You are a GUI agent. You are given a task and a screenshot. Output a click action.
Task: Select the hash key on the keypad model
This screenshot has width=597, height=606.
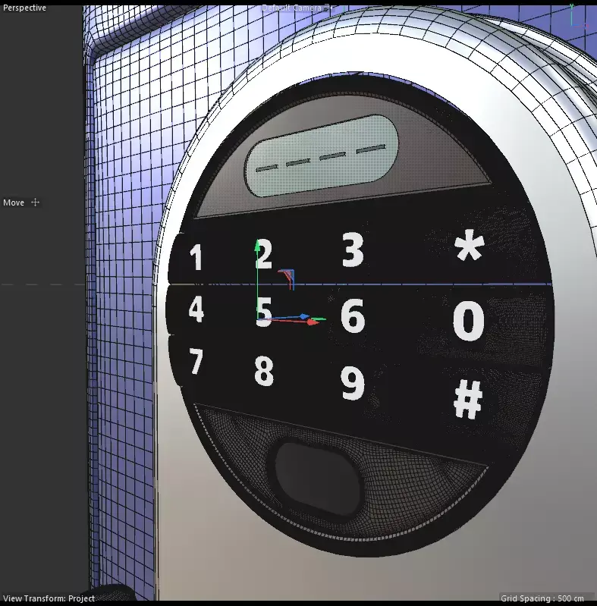point(468,399)
